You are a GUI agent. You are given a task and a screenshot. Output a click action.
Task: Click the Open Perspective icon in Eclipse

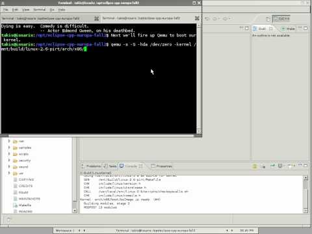point(268,19)
